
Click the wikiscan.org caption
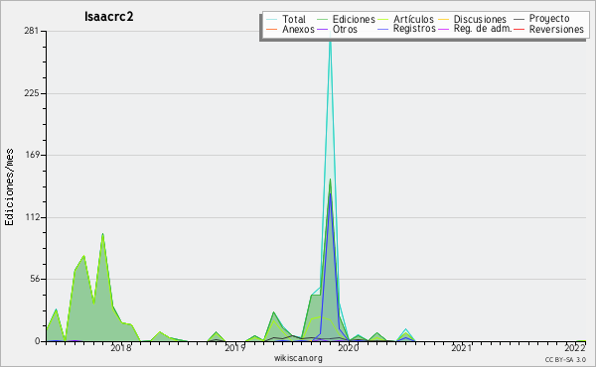point(298,358)
